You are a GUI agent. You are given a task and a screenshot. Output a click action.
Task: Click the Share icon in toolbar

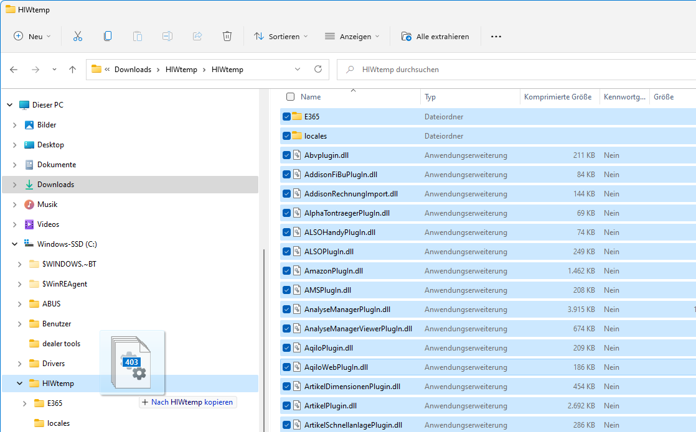pyautogui.click(x=197, y=37)
